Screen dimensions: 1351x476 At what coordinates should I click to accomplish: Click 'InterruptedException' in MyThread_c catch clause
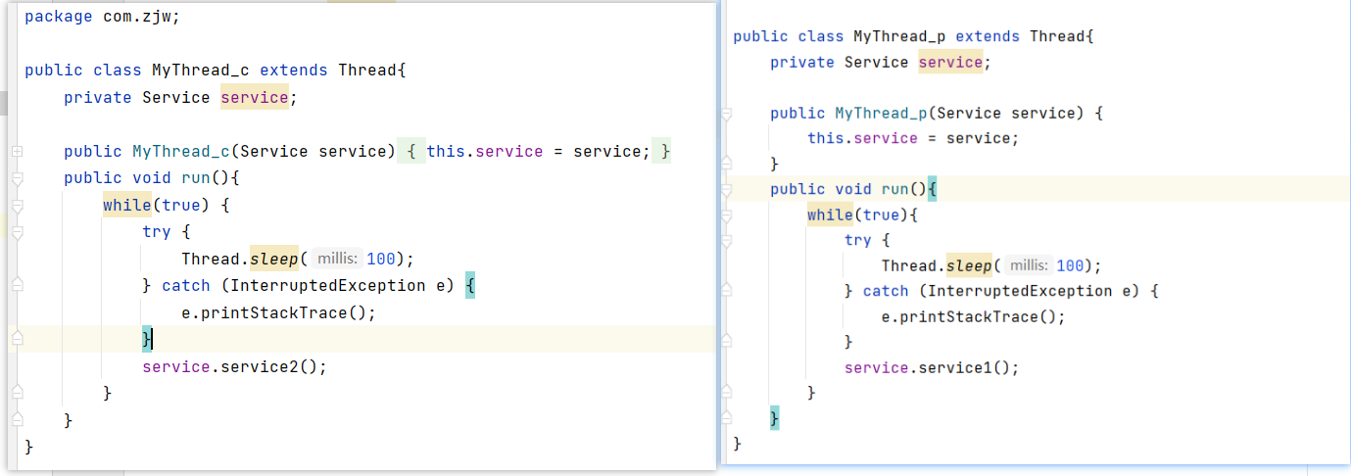pyautogui.click(x=328, y=285)
